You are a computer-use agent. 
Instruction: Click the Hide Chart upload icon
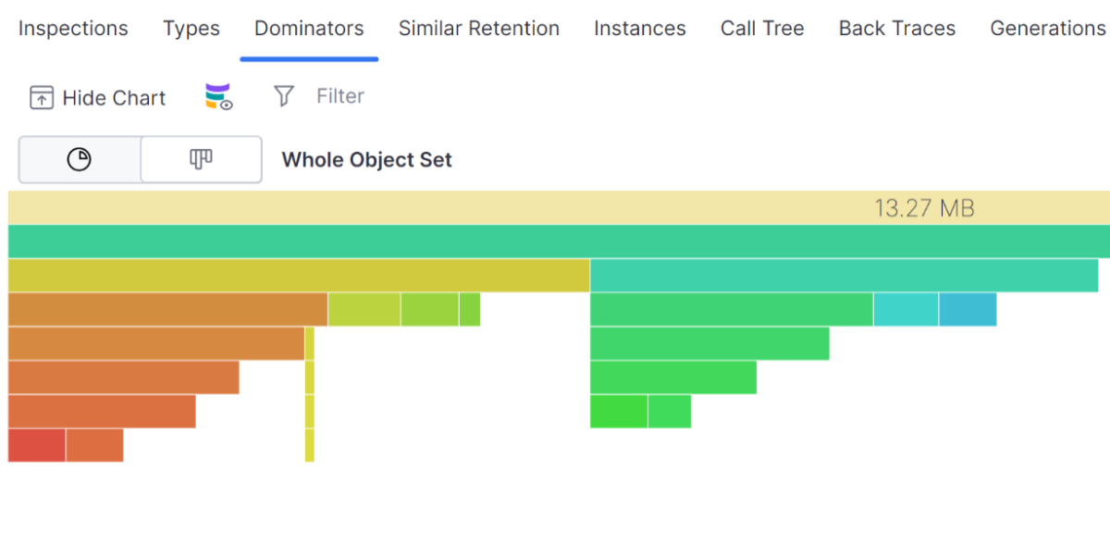[42, 98]
